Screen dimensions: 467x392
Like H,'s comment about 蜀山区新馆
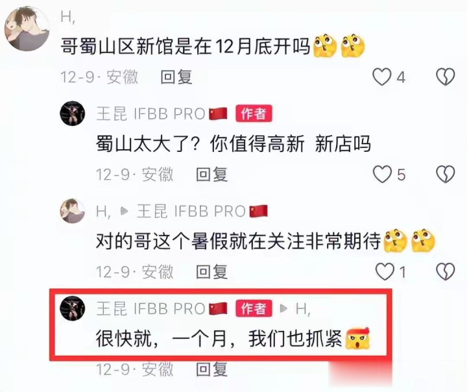(x=382, y=77)
